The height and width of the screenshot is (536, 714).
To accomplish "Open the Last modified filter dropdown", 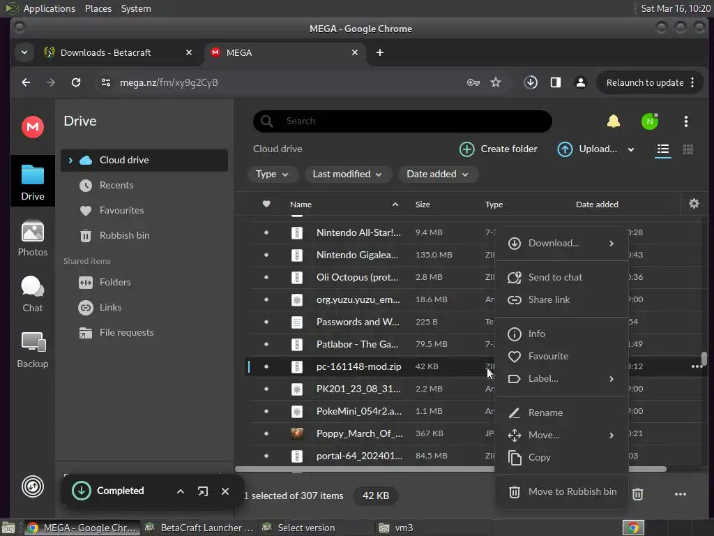I will pyautogui.click(x=347, y=174).
